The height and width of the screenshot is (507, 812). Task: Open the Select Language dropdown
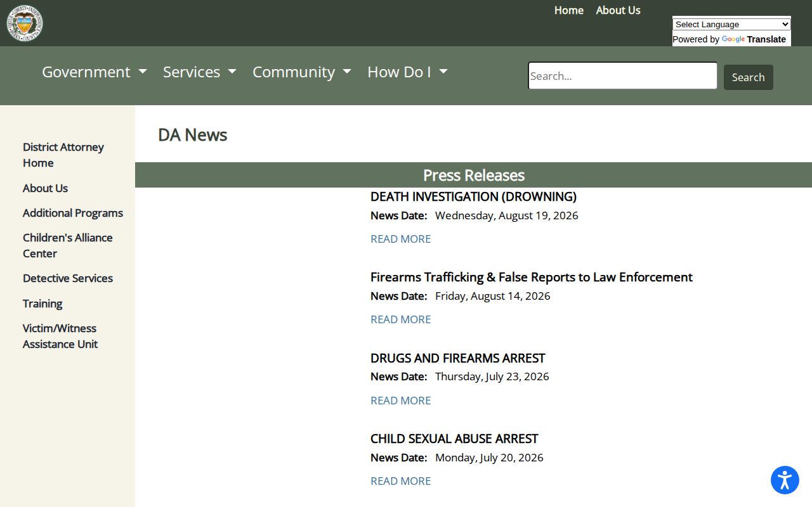click(731, 24)
